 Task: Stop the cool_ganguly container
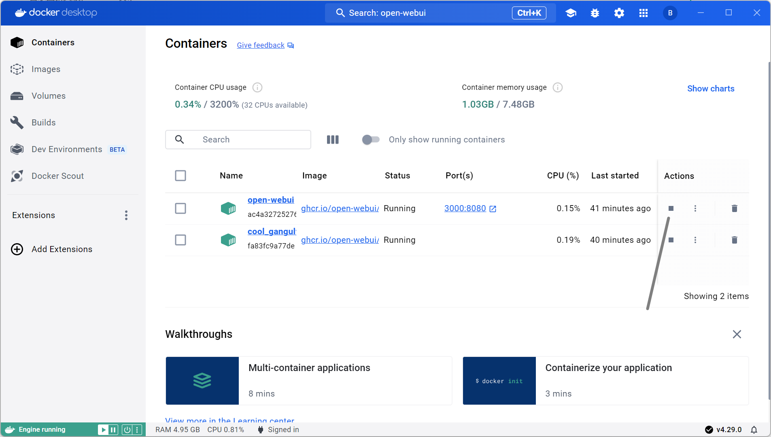(671, 240)
